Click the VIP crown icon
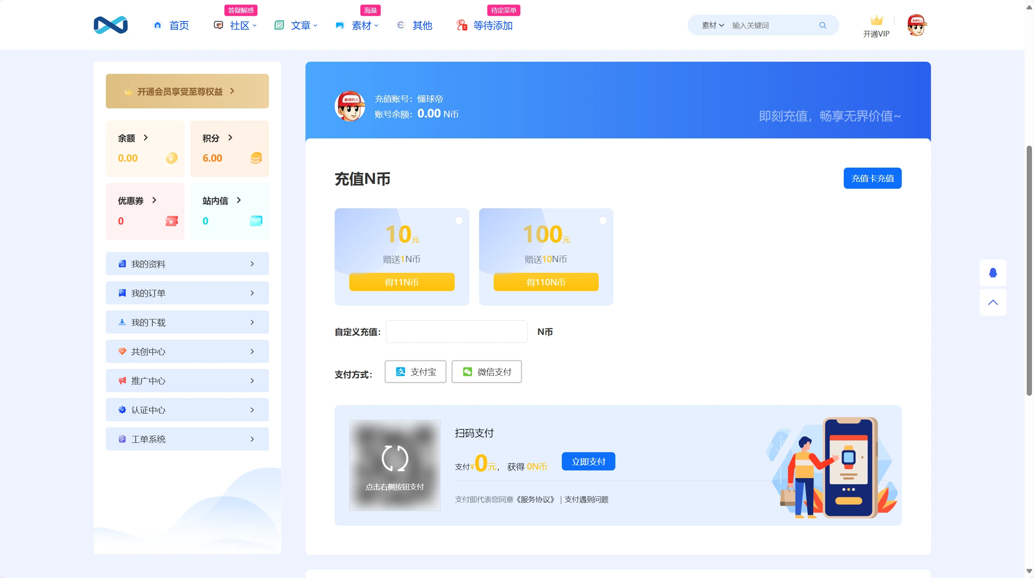This screenshot has height=578, width=1034. tap(876, 20)
